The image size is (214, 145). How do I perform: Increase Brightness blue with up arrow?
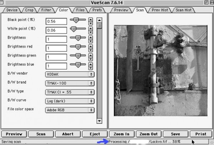pos(91,64)
